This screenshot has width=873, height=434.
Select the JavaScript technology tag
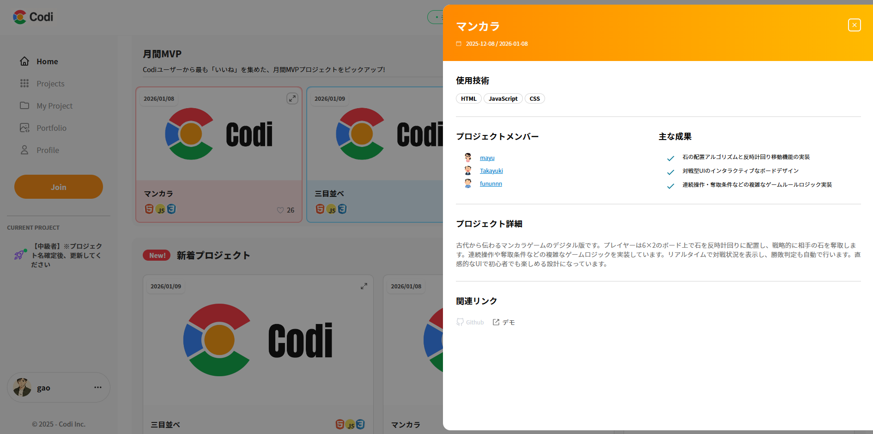pos(503,98)
